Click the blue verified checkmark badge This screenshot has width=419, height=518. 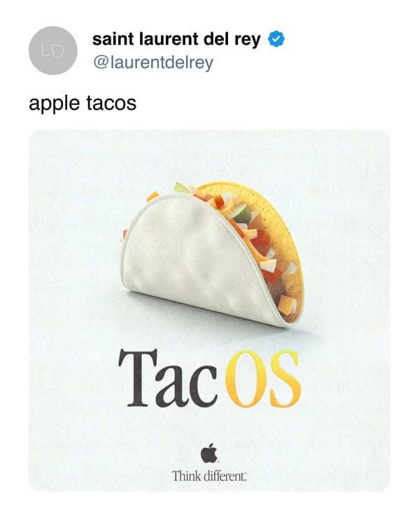click(x=276, y=39)
